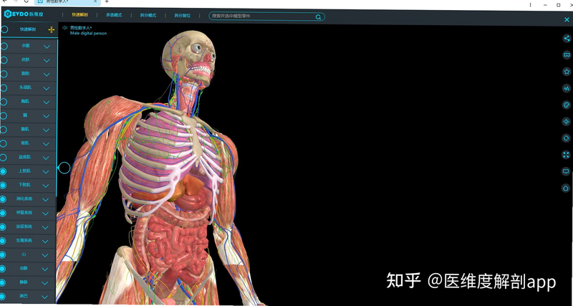573x306 pixels.
Task: Expand the 膈 row chevron
Action: pos(46,116)
